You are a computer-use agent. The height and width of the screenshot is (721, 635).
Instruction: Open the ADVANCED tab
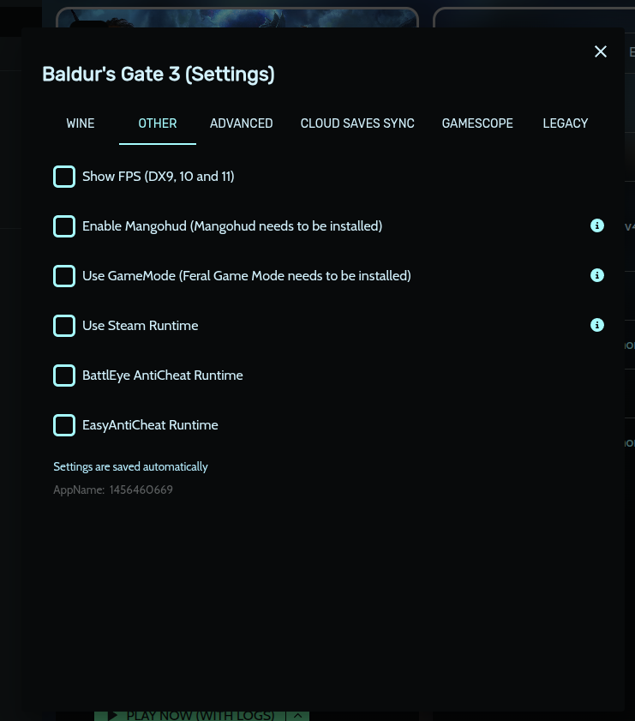(242, 123)
